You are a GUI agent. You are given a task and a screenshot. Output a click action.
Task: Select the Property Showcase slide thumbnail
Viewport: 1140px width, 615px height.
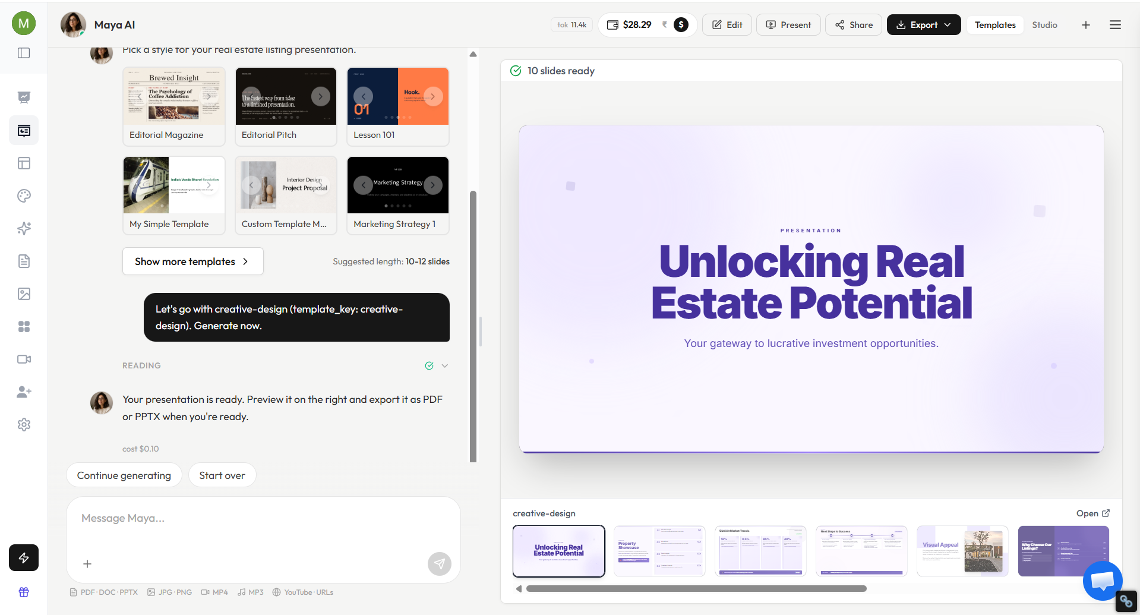(659, 551)
